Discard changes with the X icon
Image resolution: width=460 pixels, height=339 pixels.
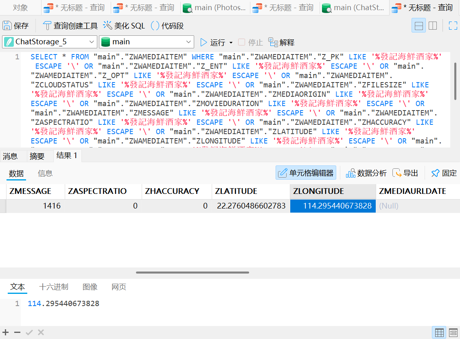(41, 332)
